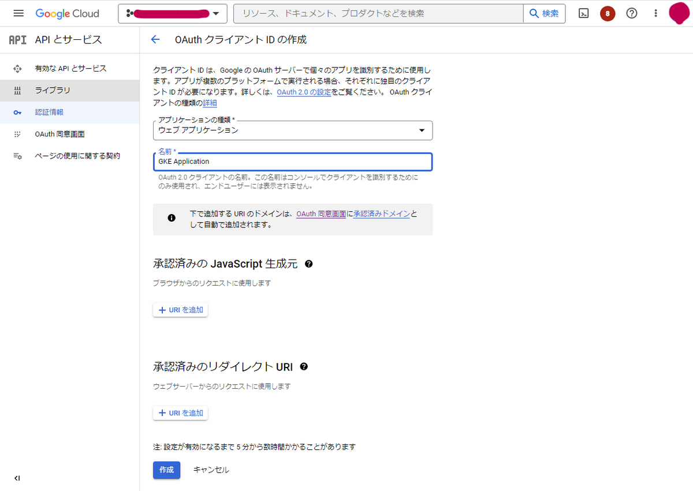Click the 承認済みの JavaScript 生成元 heading

(x=225, y=264)
